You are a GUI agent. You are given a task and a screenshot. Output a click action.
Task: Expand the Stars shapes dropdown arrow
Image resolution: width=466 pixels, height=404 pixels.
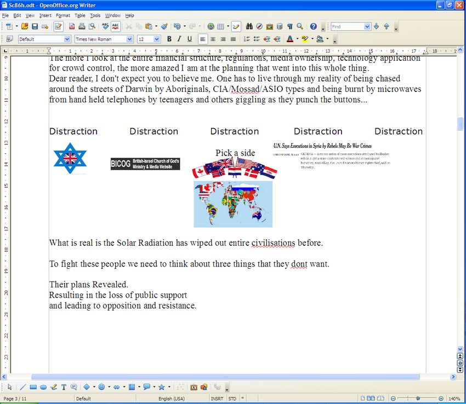(x=169, y=387)
